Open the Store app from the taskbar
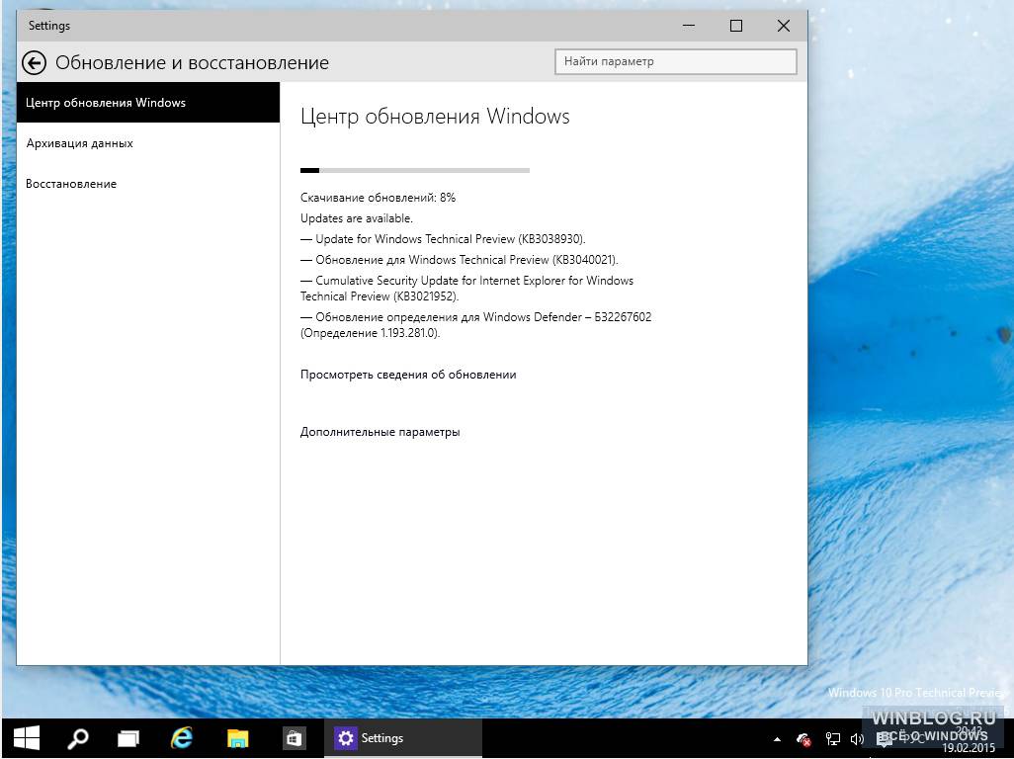 click(x=294, y=737)
